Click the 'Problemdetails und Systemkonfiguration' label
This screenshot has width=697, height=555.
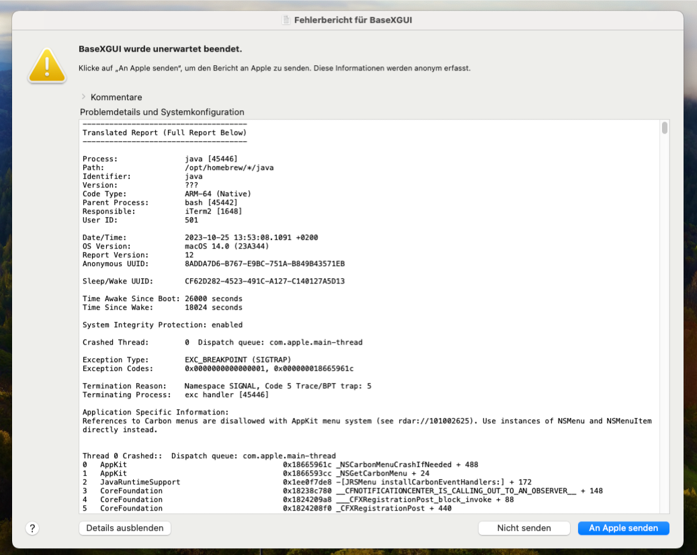pyautogui.click(x=162, y=112)
